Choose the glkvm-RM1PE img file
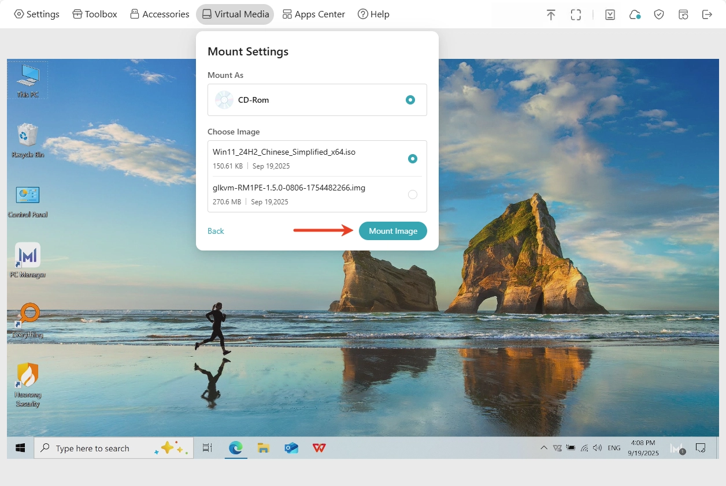The height and width of the screenshot is (486, 726). pyautogui.click(x=412, y=195)
